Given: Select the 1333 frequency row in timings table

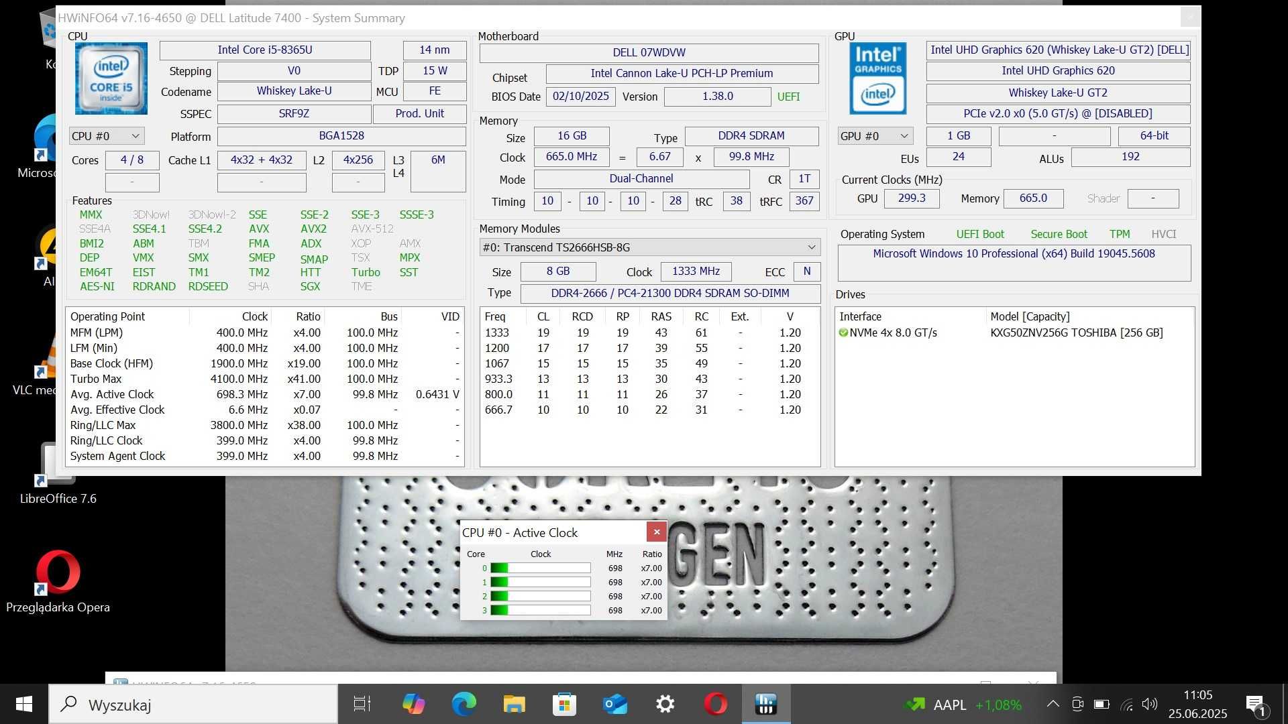Looking at the screenshot, I should click(649, 333).
